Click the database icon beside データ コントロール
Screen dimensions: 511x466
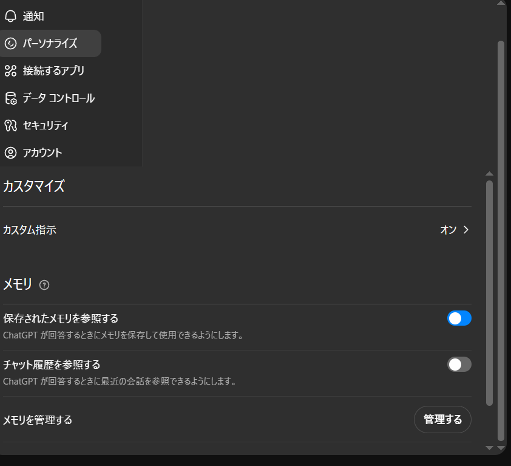point(10,98)
